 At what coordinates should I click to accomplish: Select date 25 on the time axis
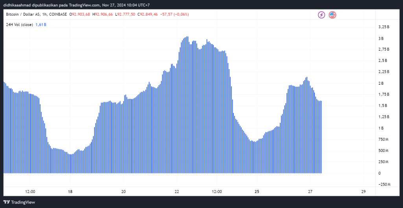pyautogui.click(x=257, y=192)
